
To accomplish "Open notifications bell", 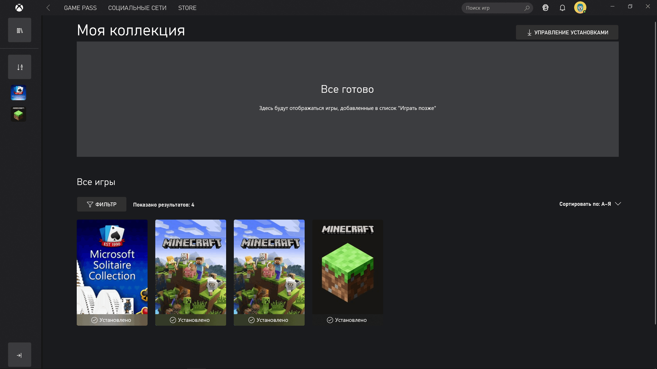I will coord(562,8).
